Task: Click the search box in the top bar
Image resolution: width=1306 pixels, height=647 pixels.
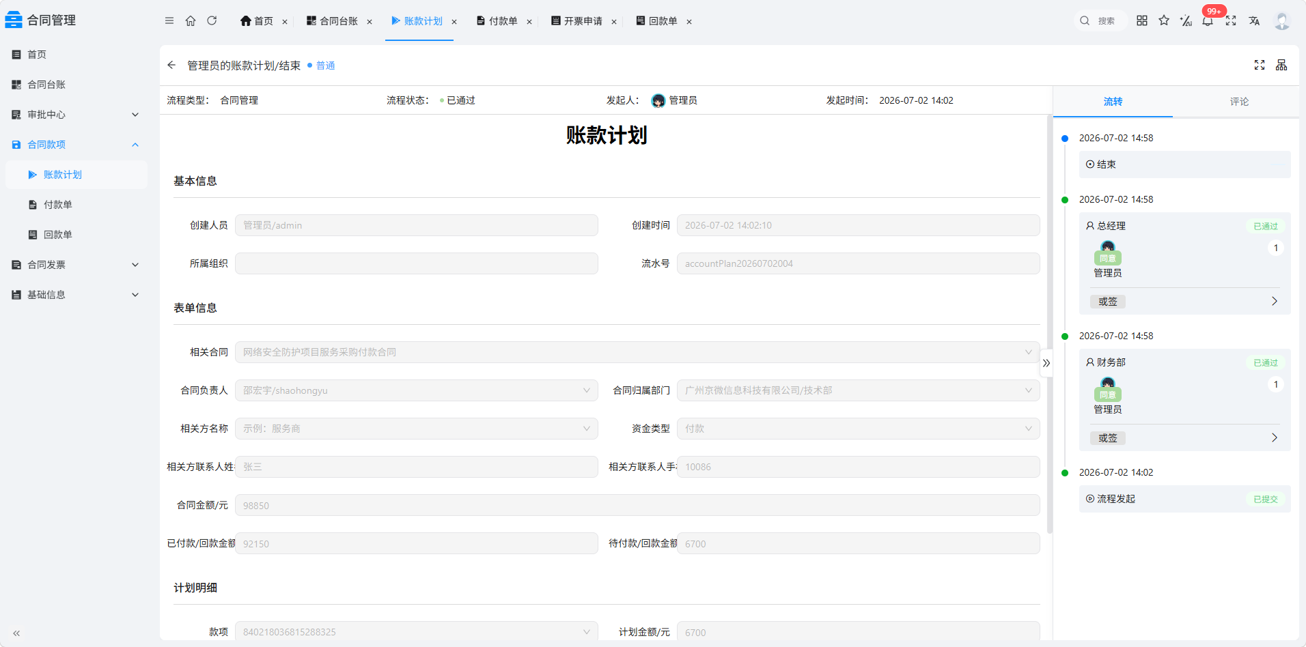Action: click(x=1099, y=20)
